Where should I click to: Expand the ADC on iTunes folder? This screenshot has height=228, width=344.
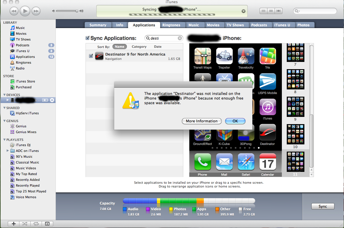(x=8, y=151)
